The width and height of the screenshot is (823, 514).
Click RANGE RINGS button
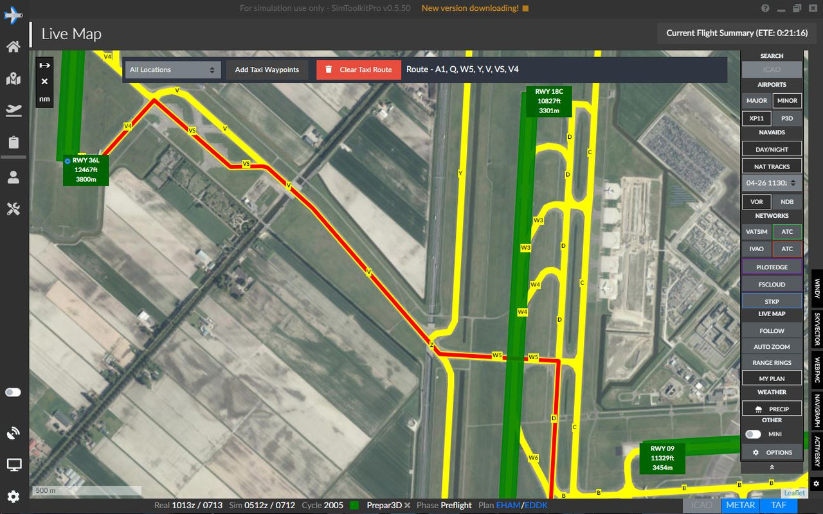coord(772,363)
